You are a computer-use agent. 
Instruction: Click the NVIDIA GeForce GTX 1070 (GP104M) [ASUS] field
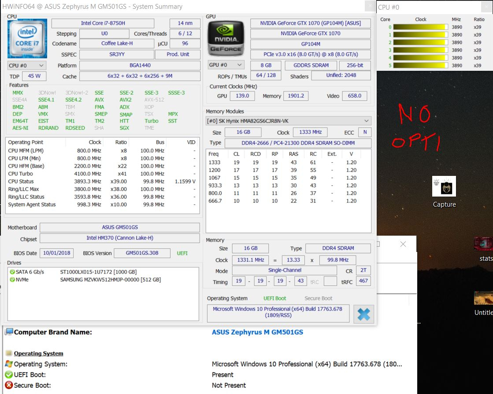(310, 23)
